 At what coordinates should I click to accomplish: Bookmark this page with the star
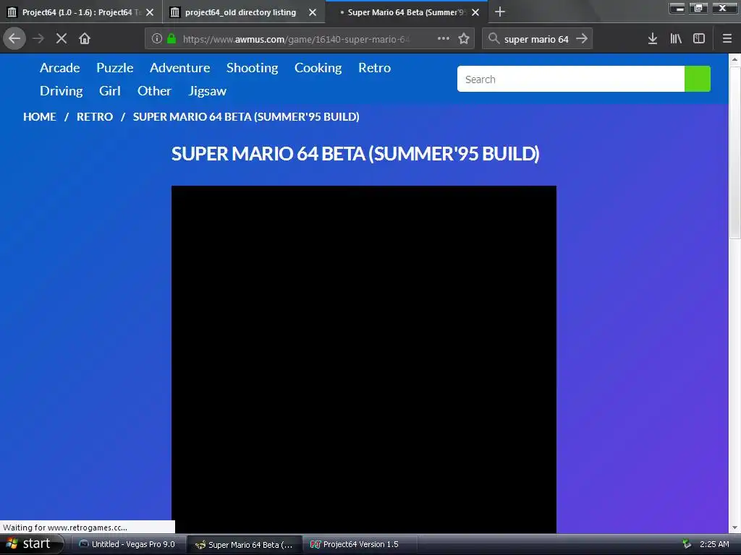coord(464,38)
